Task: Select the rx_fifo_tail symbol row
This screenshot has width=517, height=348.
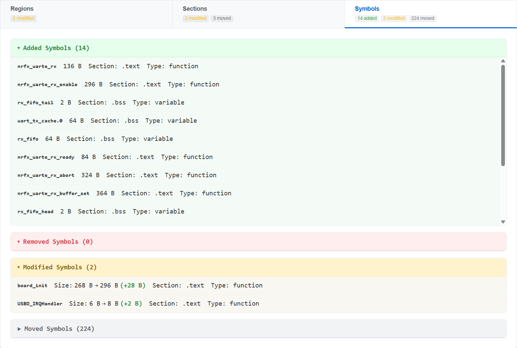Action: (255, 103)
